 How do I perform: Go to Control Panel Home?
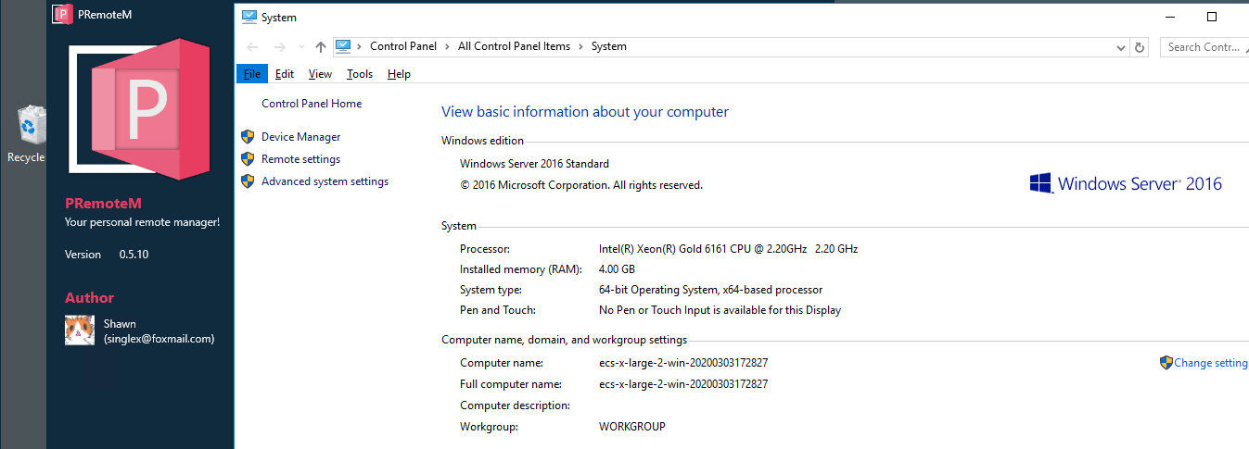(x=312, y=104)
